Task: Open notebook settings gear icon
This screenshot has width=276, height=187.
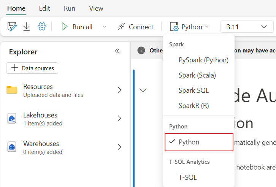Action: [x=42, y=27]
